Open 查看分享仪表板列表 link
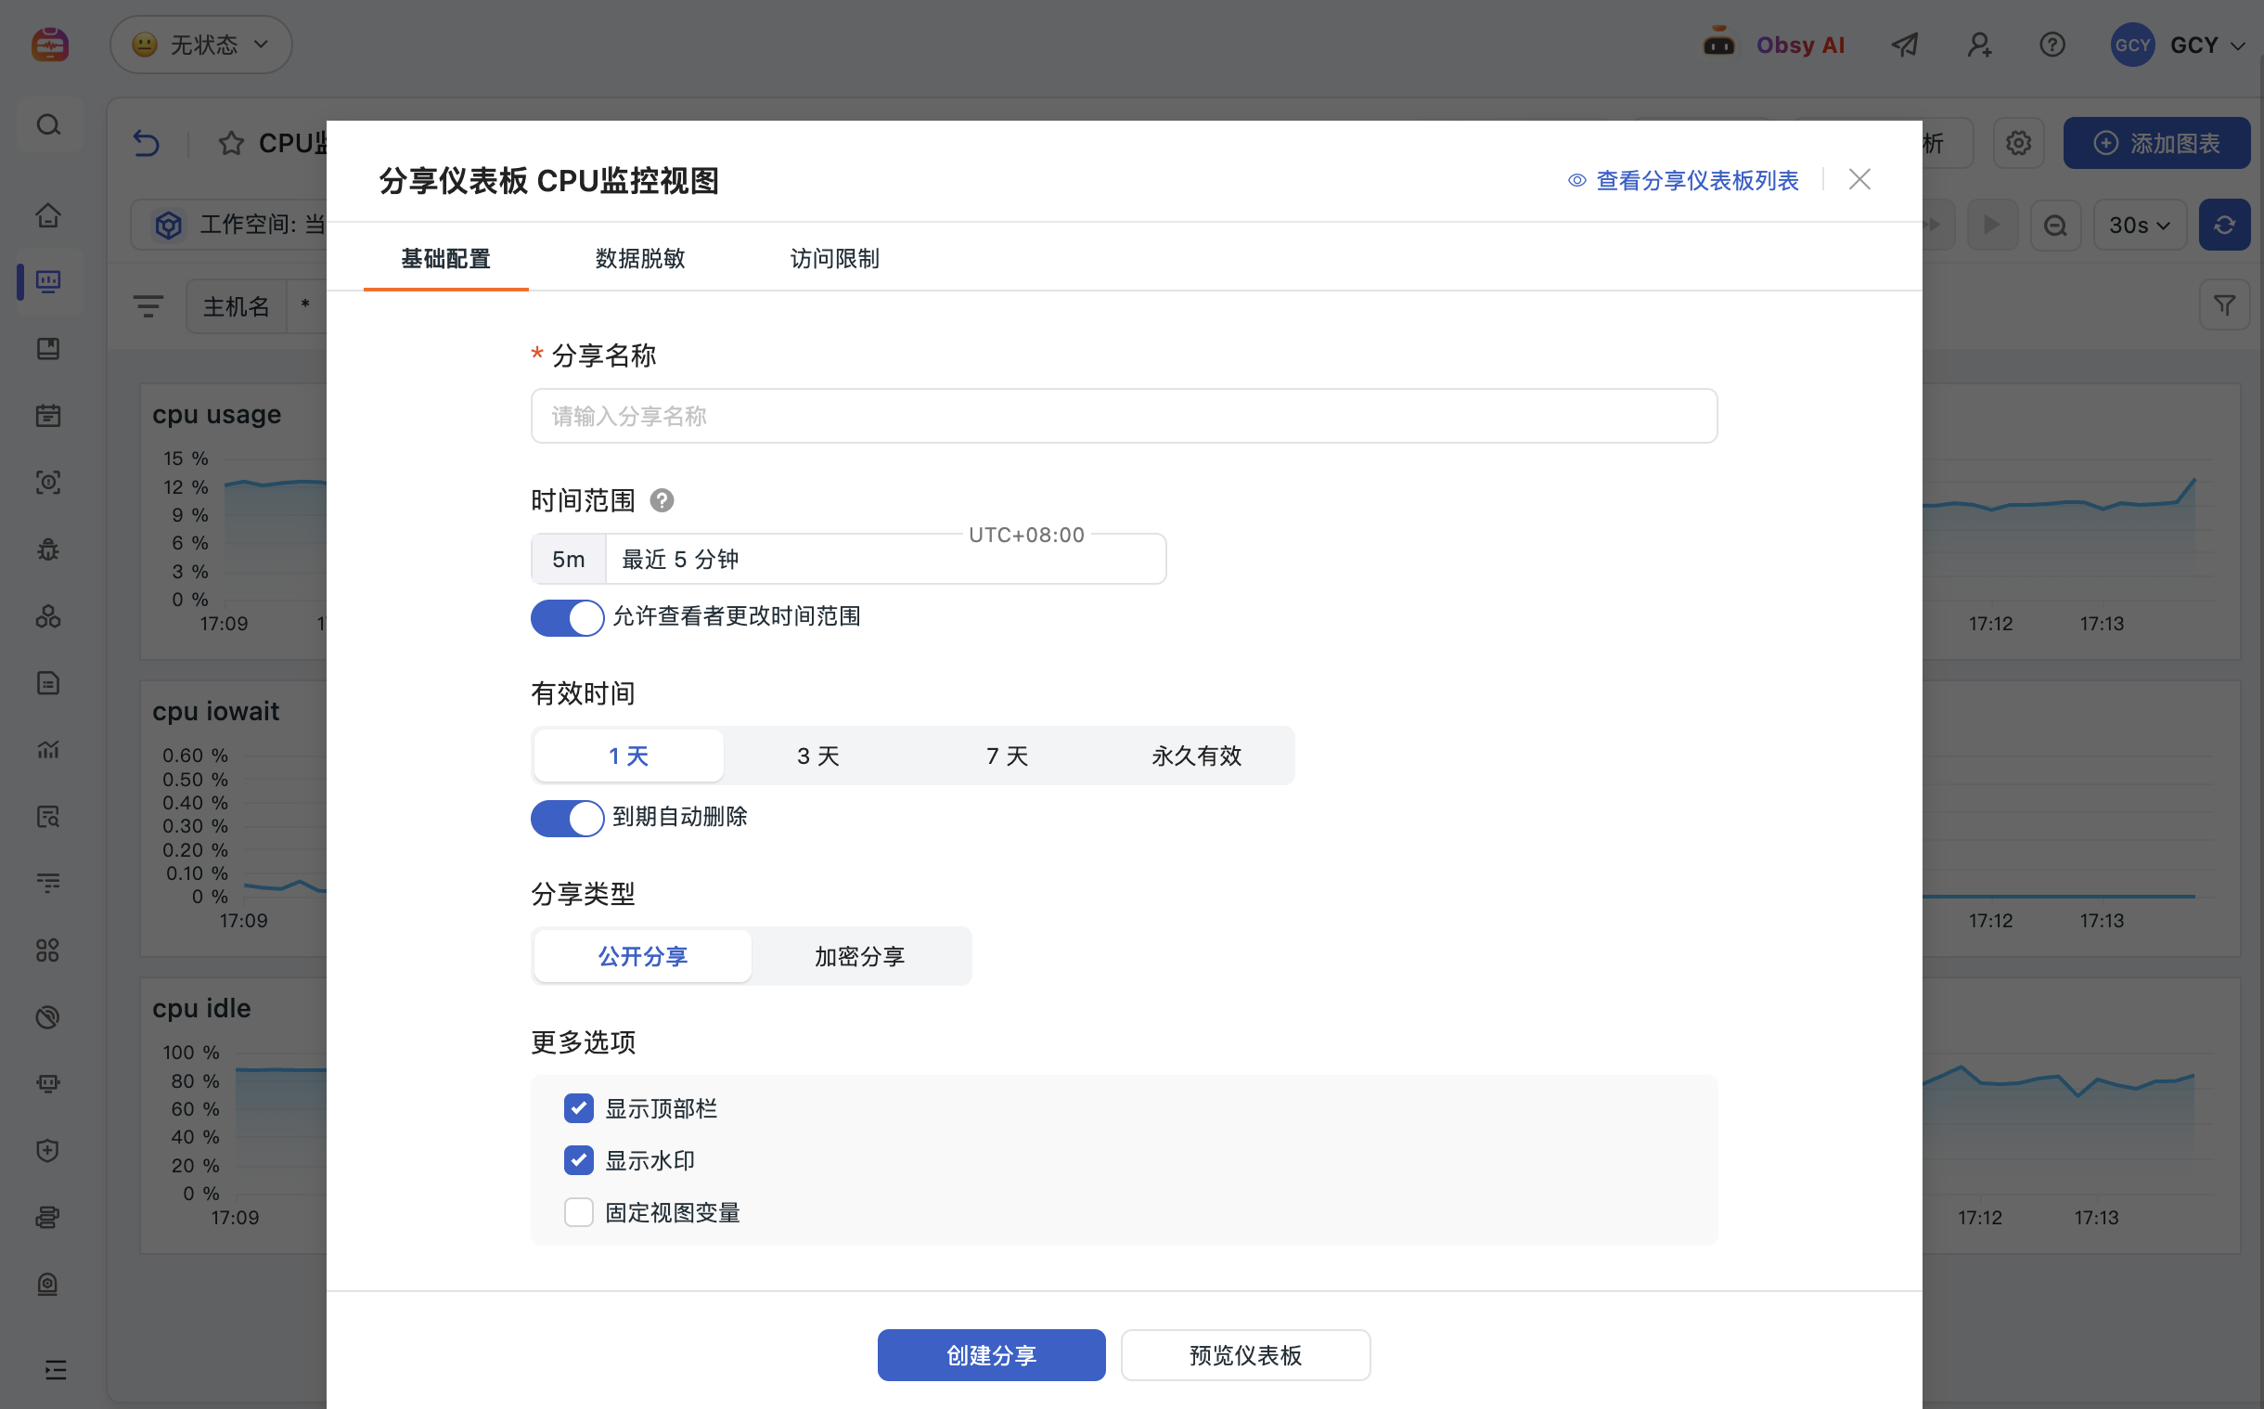 tap(1683, 180)
